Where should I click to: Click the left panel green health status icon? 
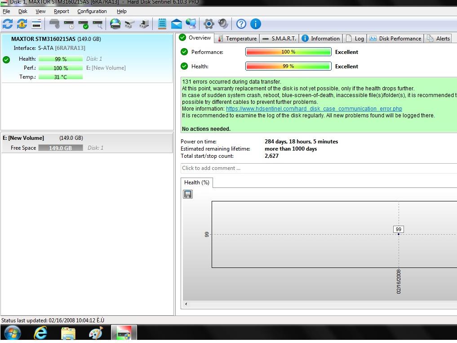(6, 60)
